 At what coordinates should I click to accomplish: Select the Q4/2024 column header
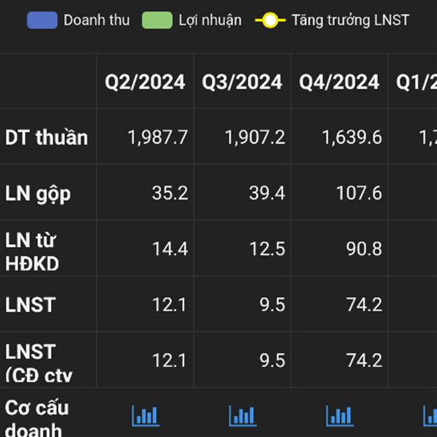pyautogui.click(x=339, y=82)
